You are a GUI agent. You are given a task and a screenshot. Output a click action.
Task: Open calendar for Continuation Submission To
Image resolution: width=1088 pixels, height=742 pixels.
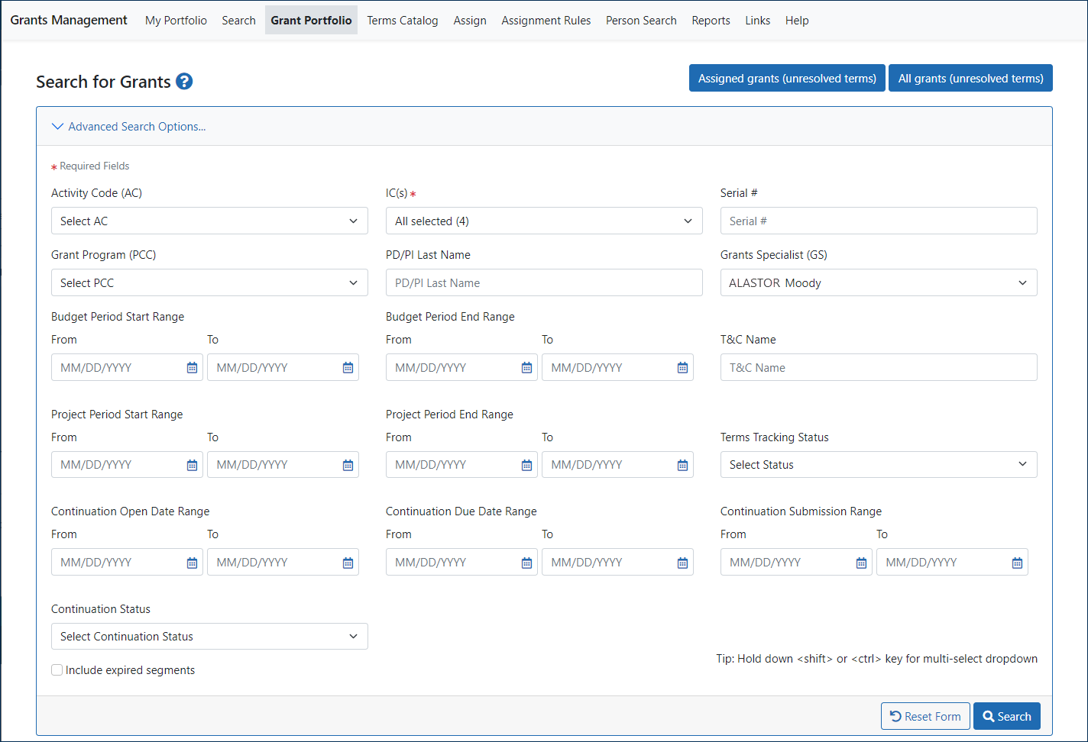click(x=1017, y=563)
